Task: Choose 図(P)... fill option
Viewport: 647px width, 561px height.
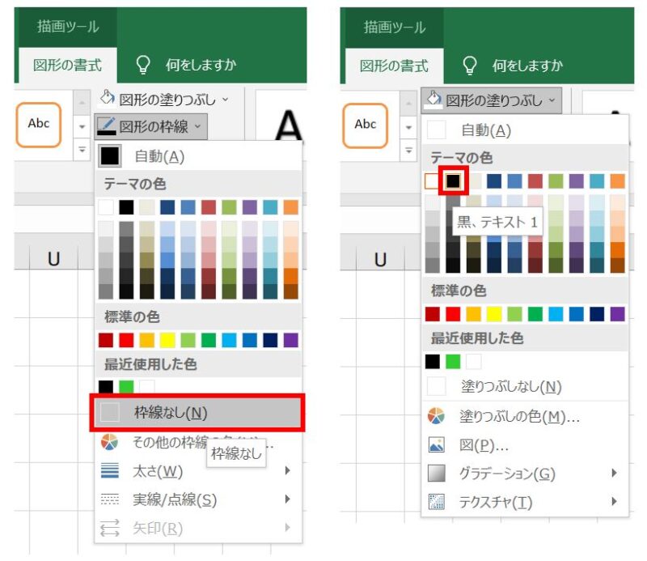Action: click(x=525, y=445)
